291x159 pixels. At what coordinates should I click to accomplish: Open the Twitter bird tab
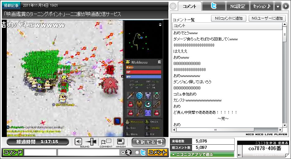coord(214,6)
